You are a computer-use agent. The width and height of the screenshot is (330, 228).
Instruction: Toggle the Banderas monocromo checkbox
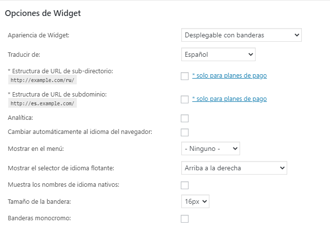coord(184,219)
